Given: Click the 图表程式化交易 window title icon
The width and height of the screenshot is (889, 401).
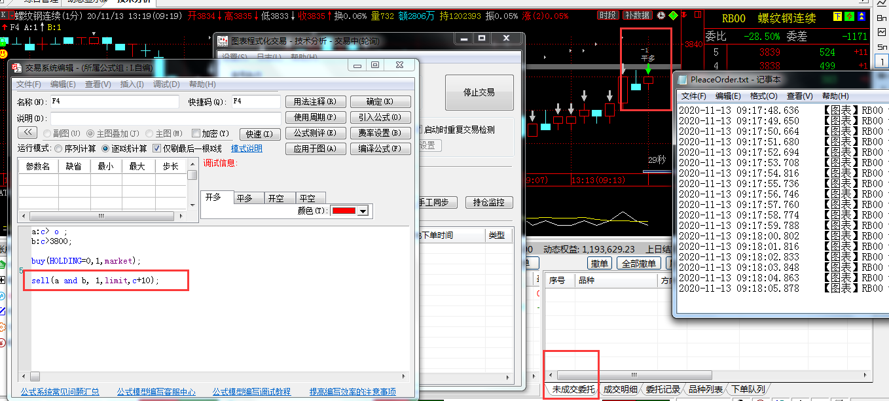Looking at the screenshot, I should point(223,41).
